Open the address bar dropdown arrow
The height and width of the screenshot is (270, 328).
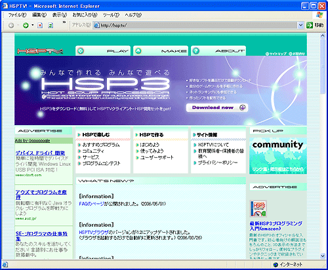click(x=300, y=26)
